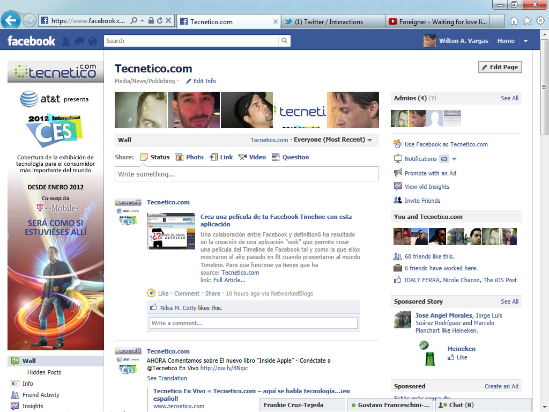This screenshot has width=549, height=412.
Task: Click the vertical page scrollbar thumb
Action: click(544, 87)
